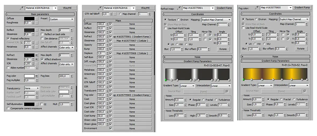Click None map slot for Coat bump

point(132,116)
